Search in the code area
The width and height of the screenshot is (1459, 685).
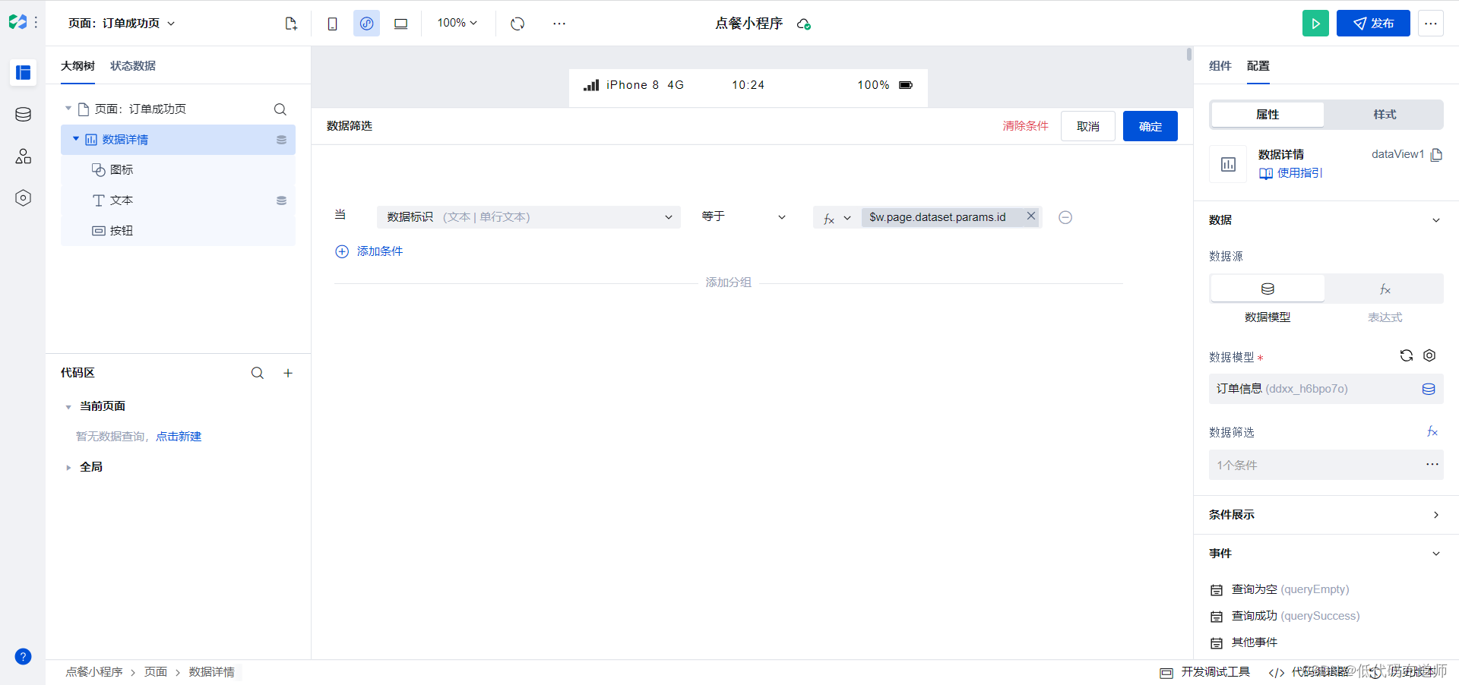point(258,373)
